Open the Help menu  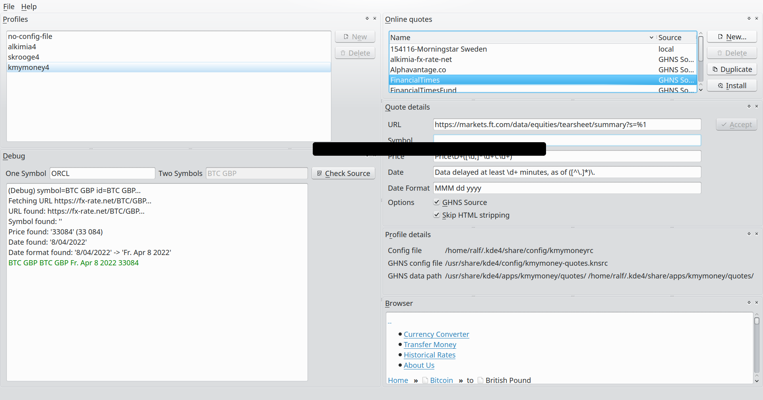pos(29,7)
